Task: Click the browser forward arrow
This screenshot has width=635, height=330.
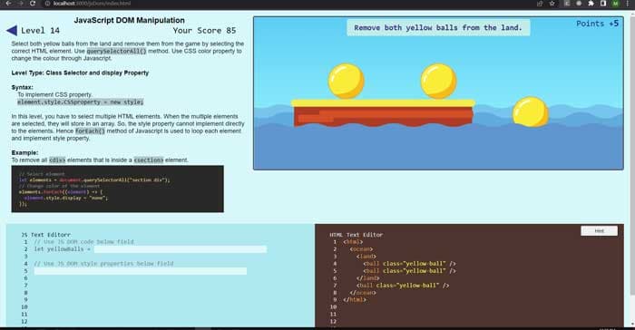Action: [x=20, y=4]
